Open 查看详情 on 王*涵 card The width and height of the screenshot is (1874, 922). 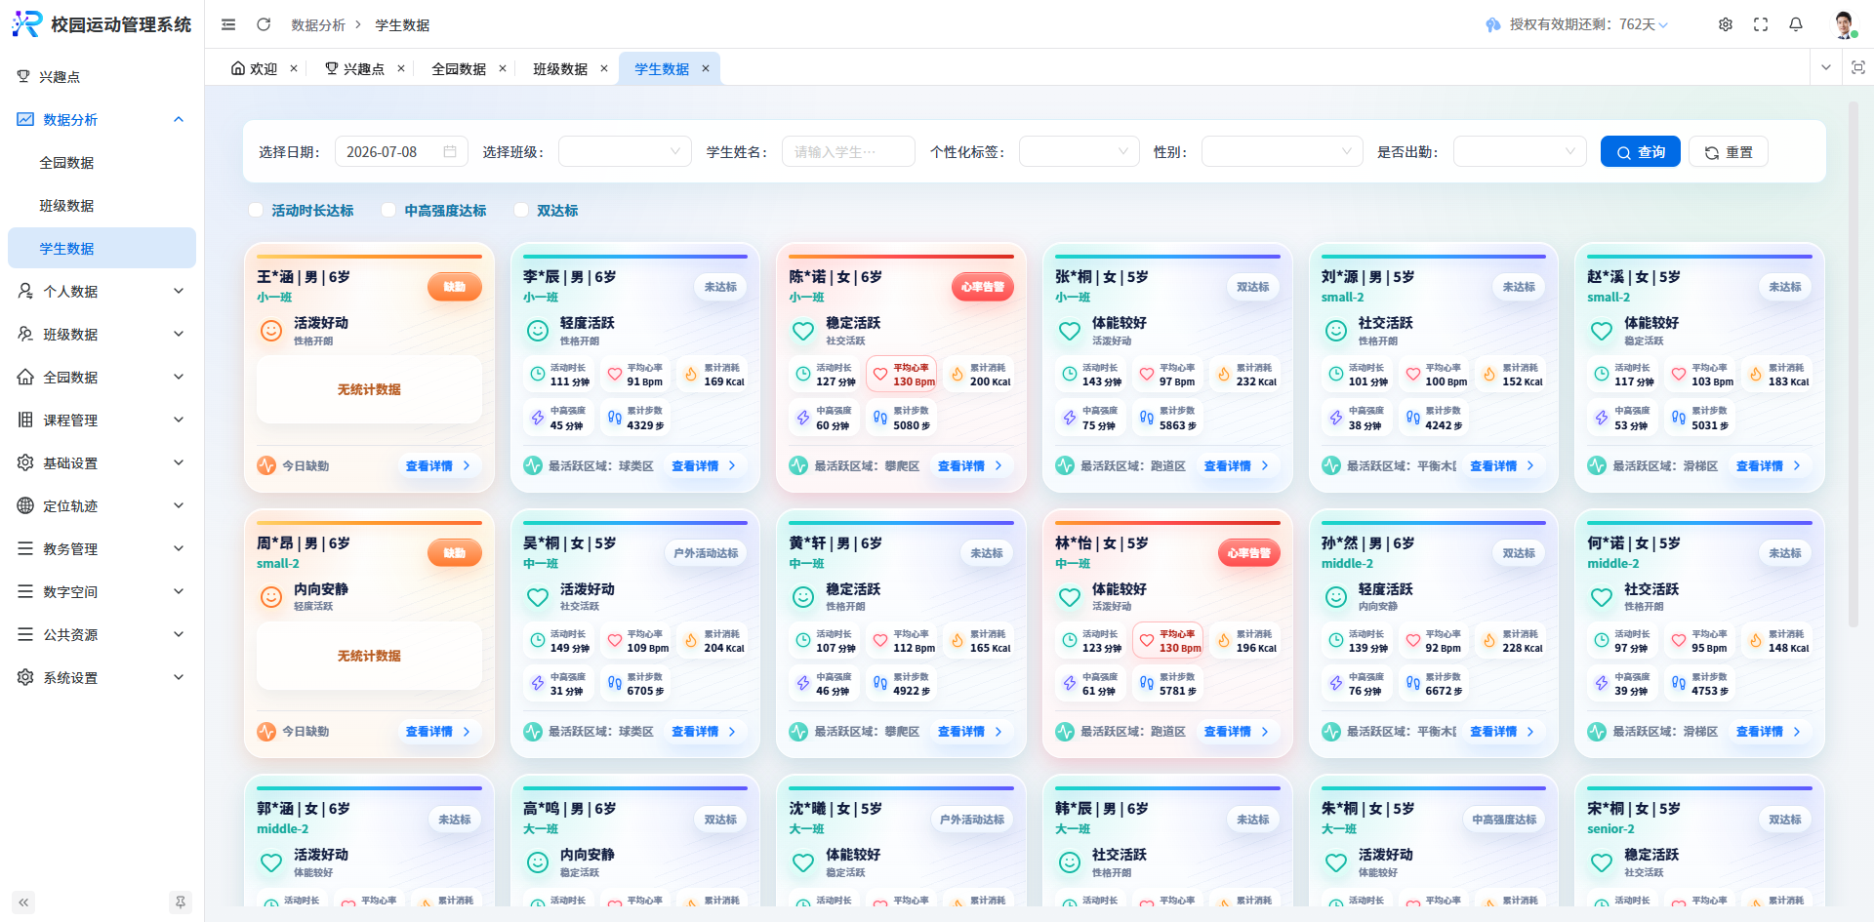pyautogui.click(x=438, y=465)
